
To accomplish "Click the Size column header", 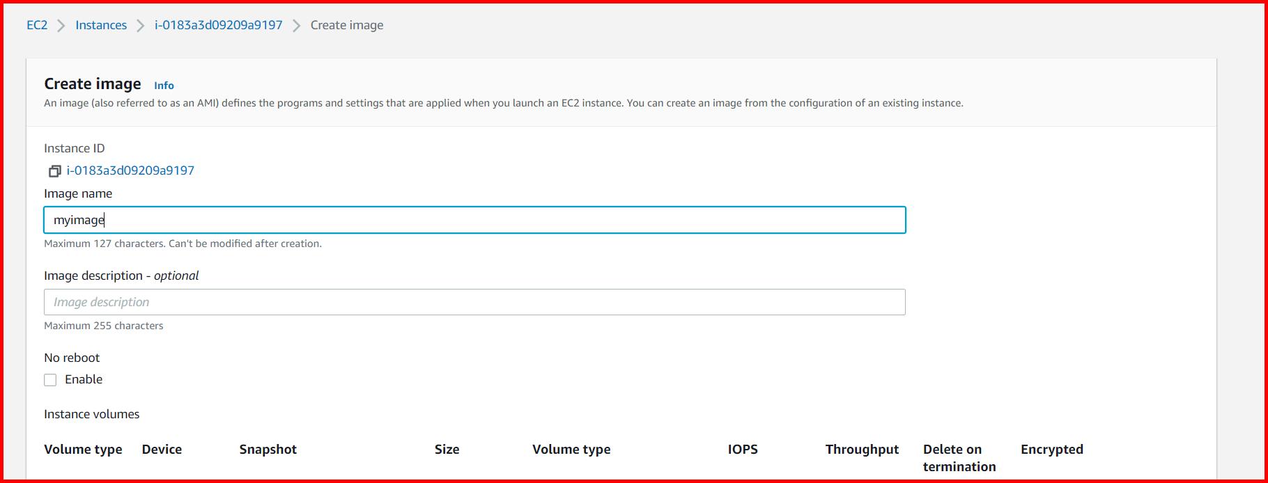I will tap(447, 450).
